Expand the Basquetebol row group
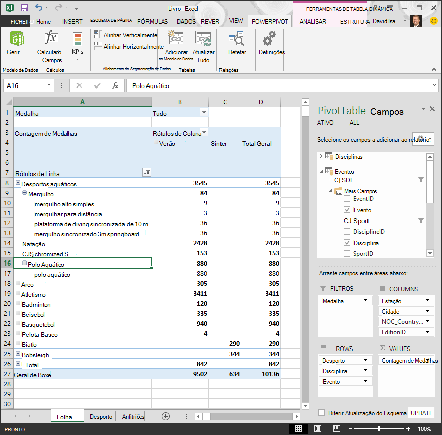 point(18,323)
